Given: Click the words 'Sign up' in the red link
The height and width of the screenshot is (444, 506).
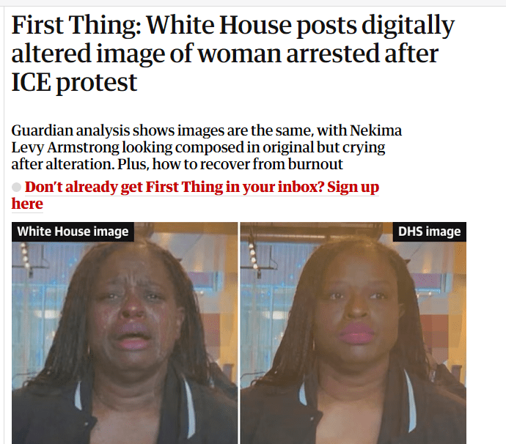Looking at the screenshot, I should pyautogui.click(x=353, y=187).
